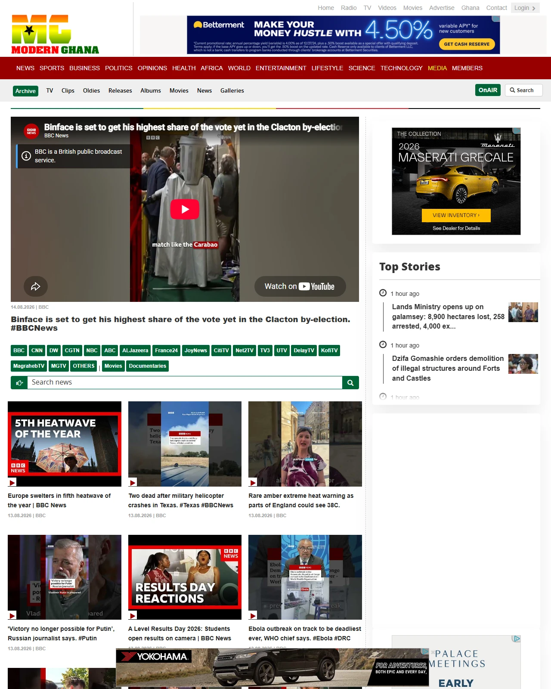Filter videos by CNN channel

point(37,351)
